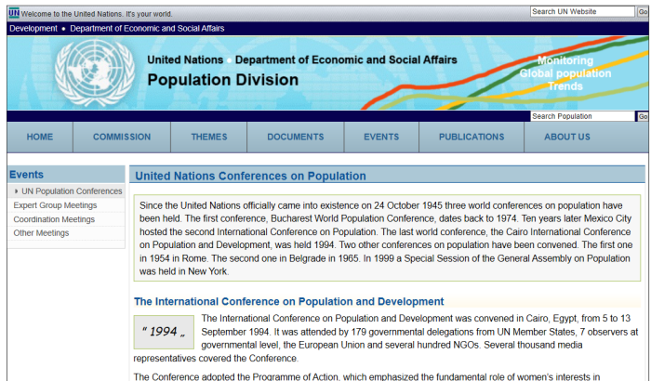
Task: Open the Development link in top bar
Action: click(x=33, y=28)
